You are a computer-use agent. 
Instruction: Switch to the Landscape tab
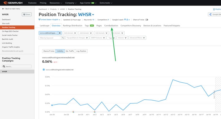44,26
